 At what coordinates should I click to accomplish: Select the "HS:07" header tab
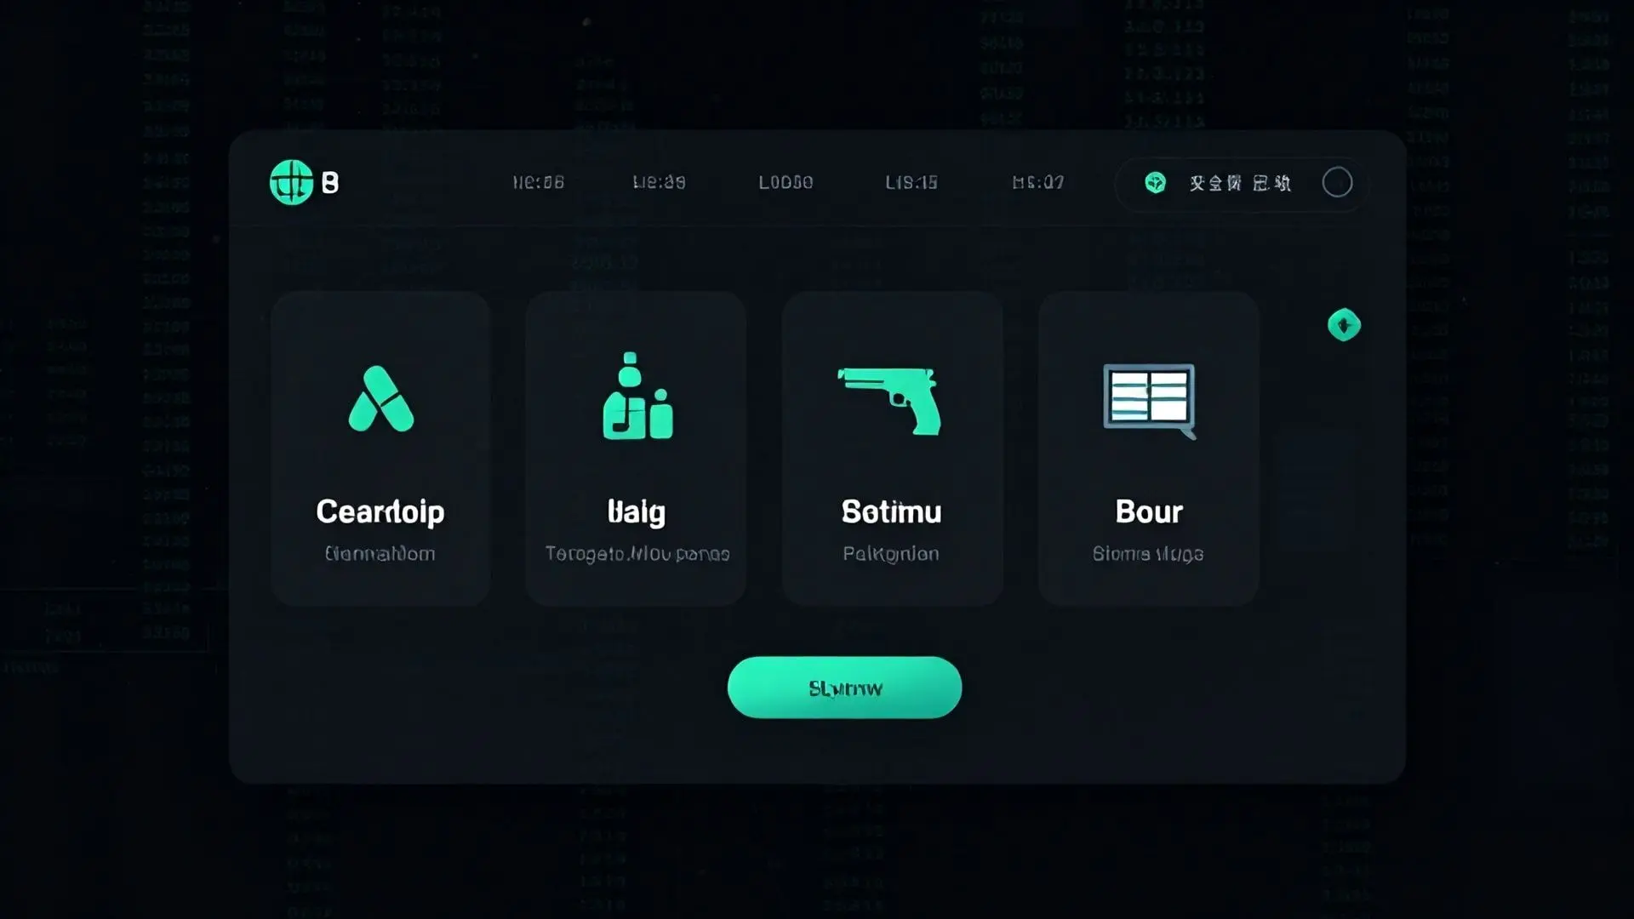1037,182
